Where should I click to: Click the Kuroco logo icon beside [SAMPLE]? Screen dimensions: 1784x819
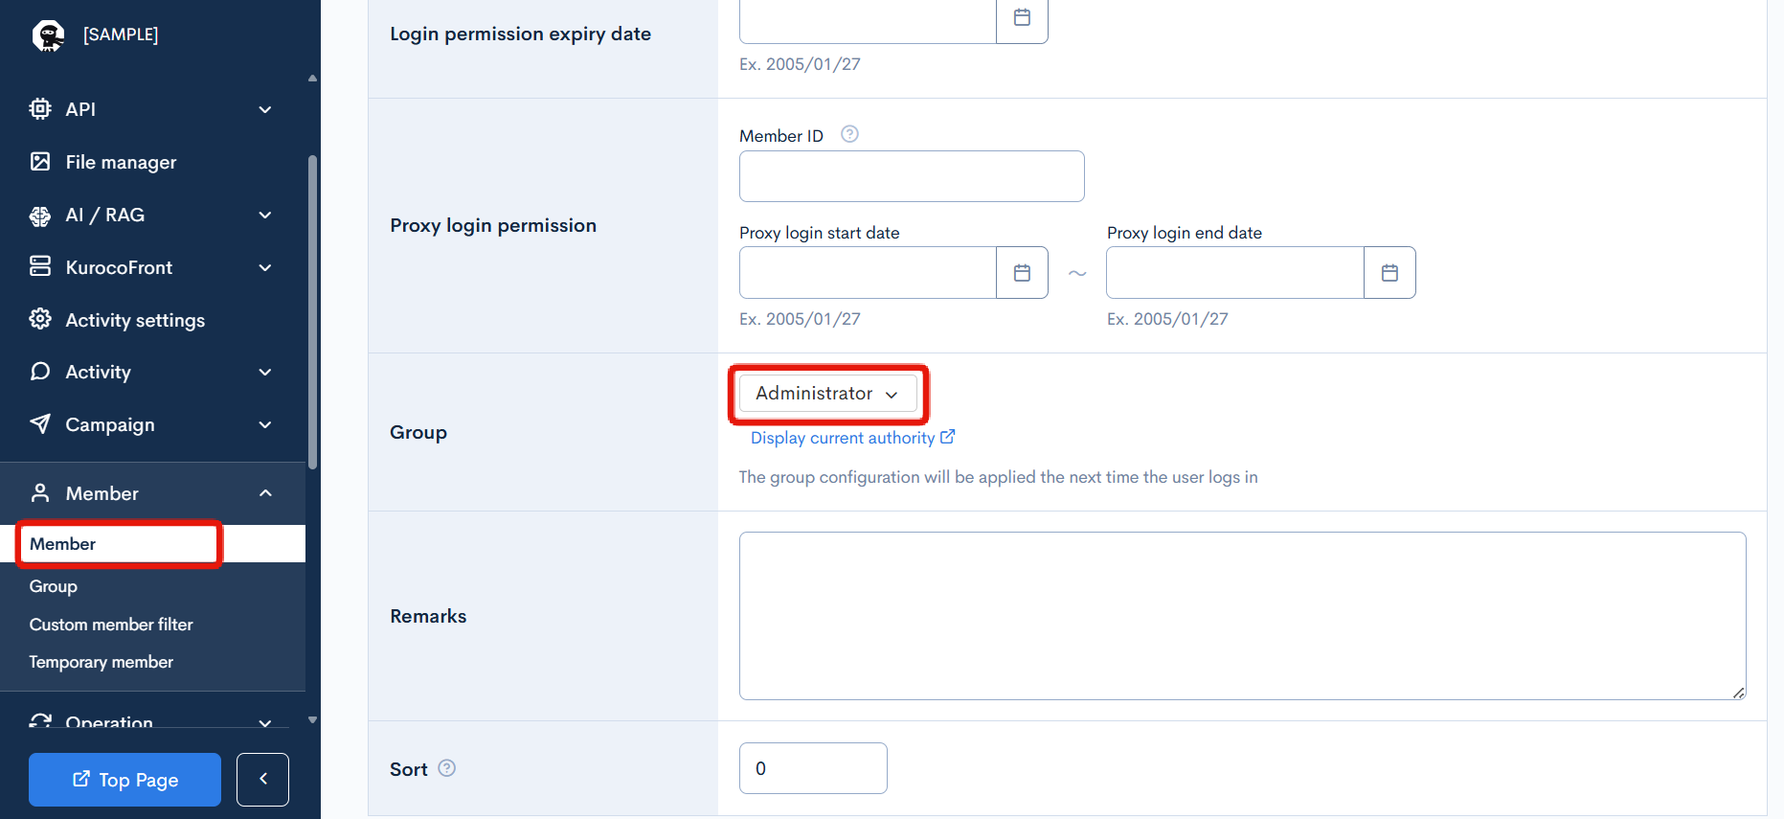pos(48,35)
